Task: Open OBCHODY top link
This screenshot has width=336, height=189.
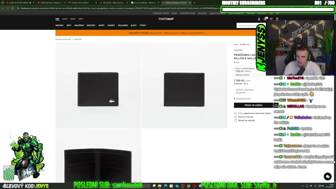Action: pyautogui.click(x=202, y=13)
